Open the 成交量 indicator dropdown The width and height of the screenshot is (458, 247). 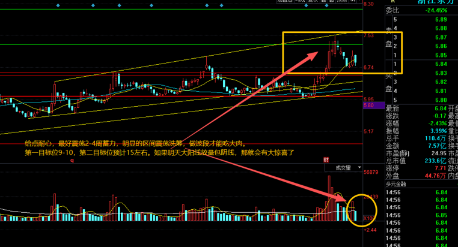pyautogui.click(x=343, y=167)
